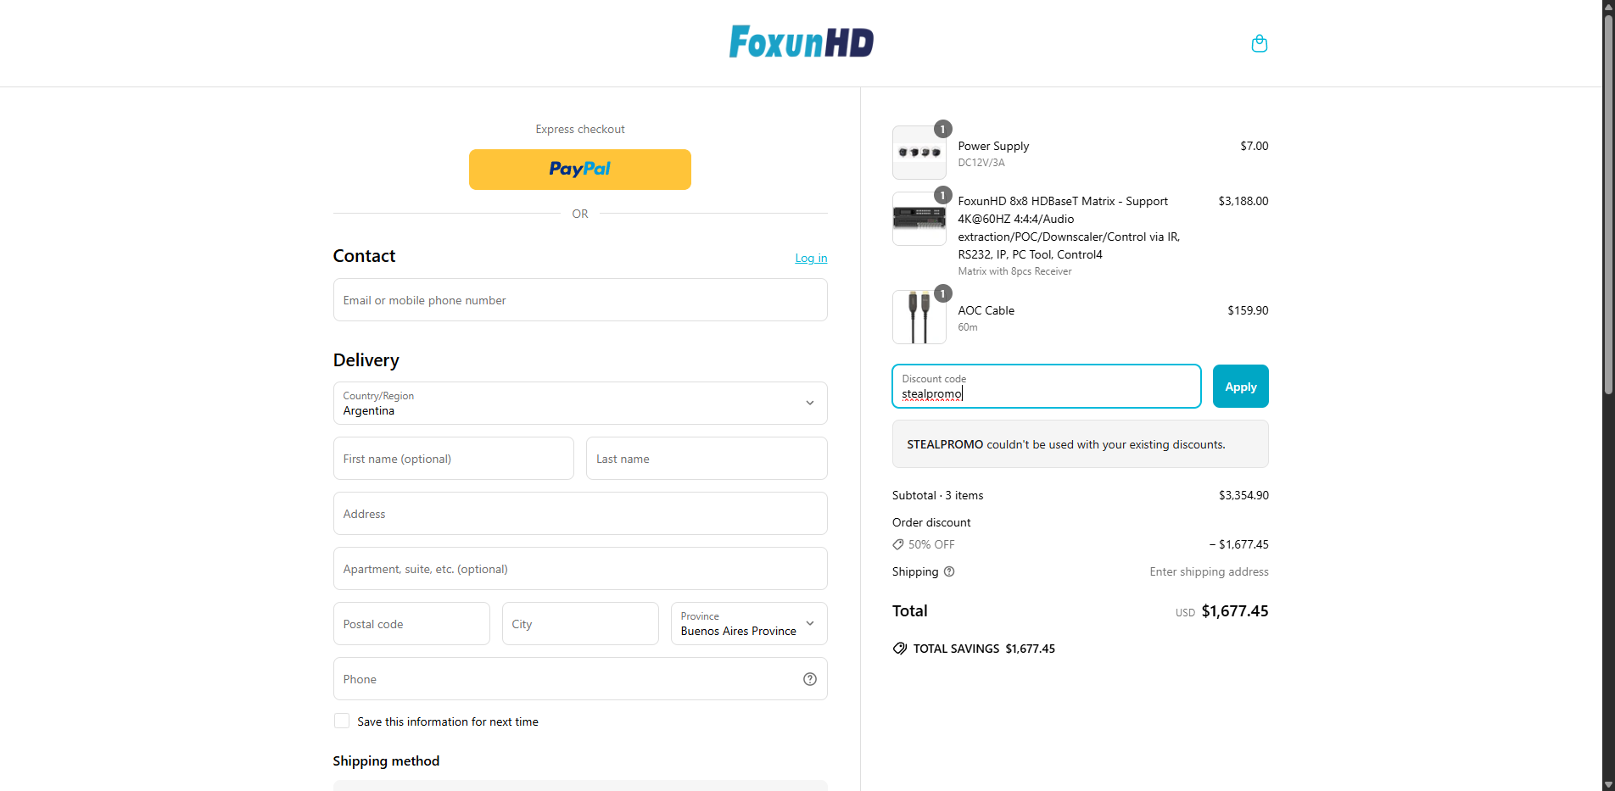
Task: Open the Province dropdown
Action: click(x=749, y=623)
